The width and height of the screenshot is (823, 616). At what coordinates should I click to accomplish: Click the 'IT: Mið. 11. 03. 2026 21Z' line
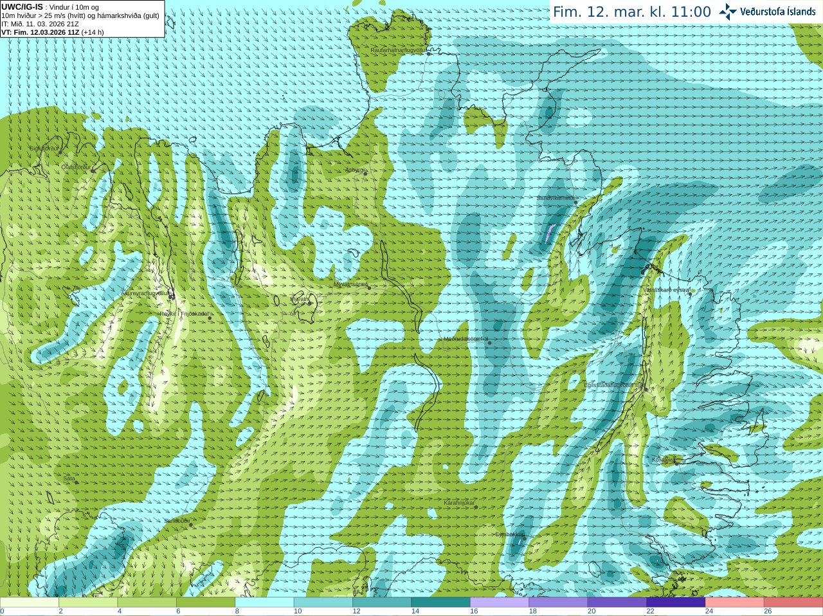[x=40, y=24]
